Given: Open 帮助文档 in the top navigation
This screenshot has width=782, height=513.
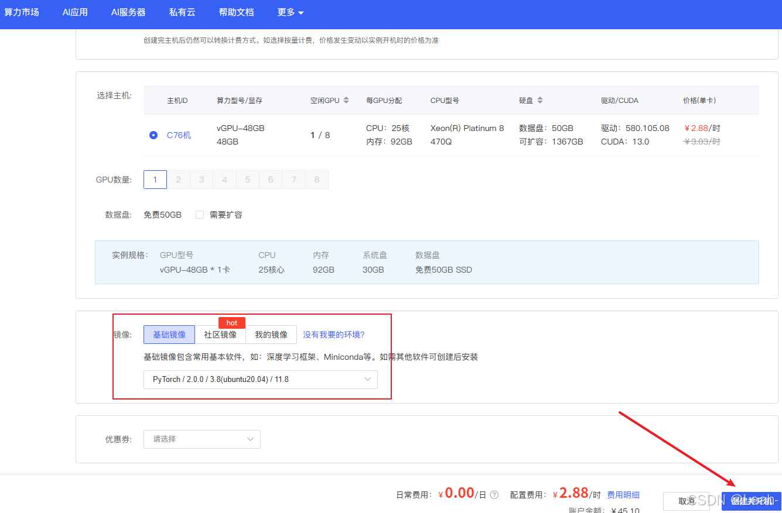Looking at the screenshot, I should pyautogui.click(x=236, y=12).
